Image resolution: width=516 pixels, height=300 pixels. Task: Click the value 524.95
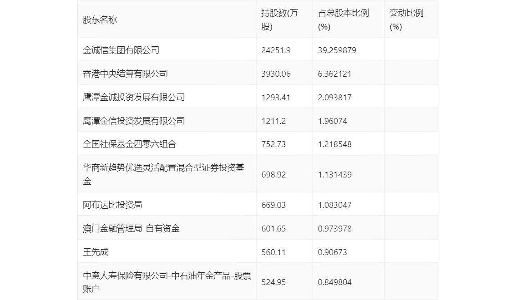(273, 282)
